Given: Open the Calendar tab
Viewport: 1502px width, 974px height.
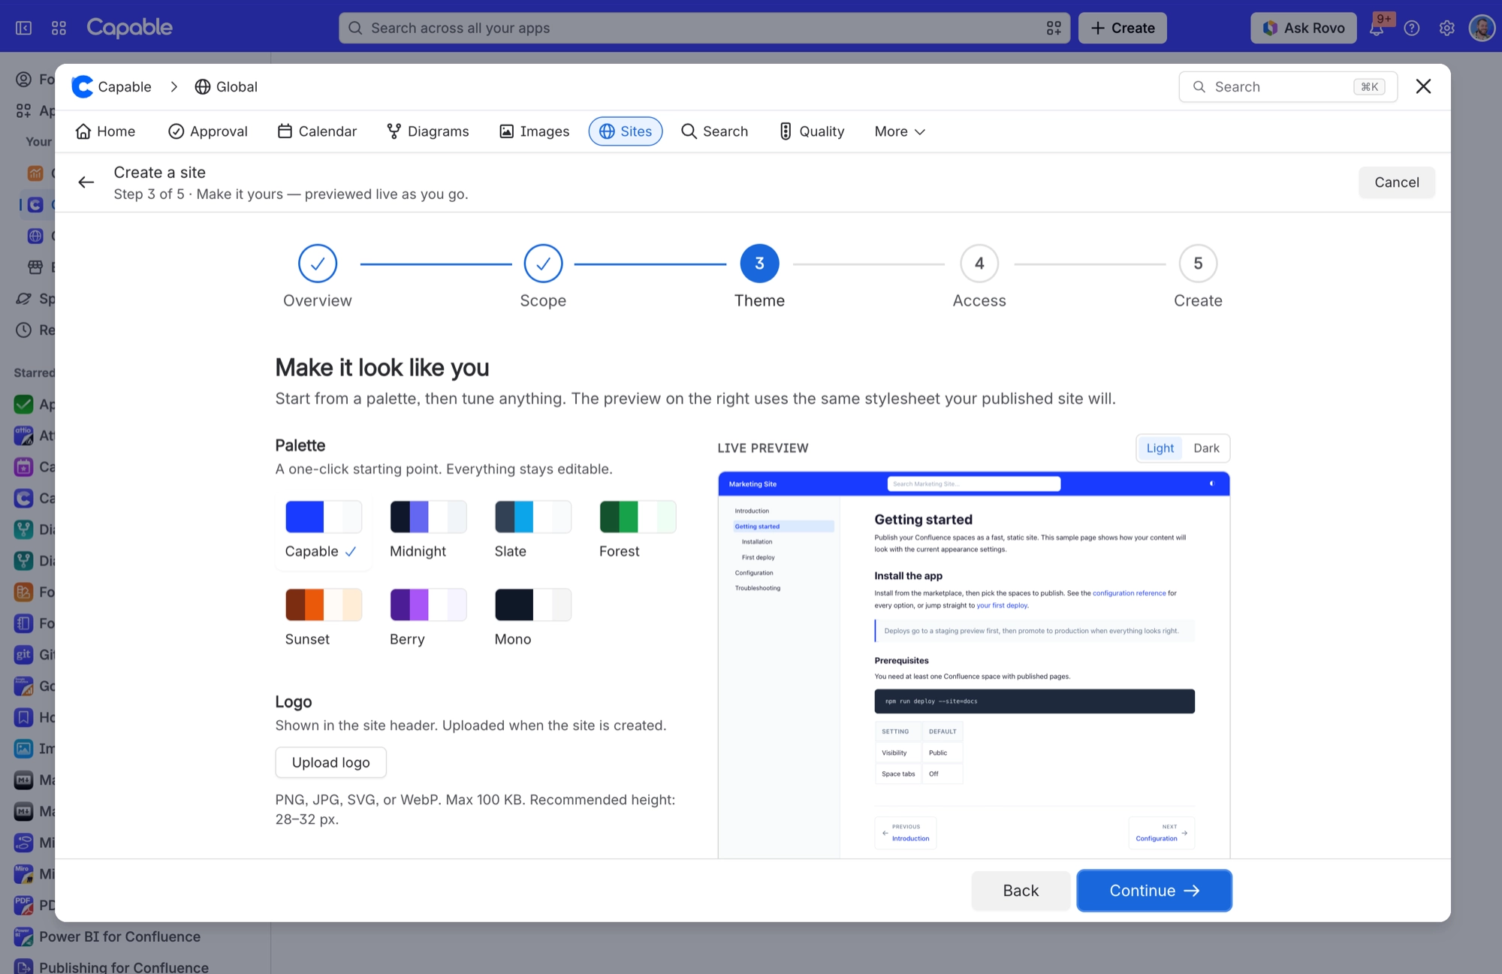Looking at the screenshot, I should point(317,131).
